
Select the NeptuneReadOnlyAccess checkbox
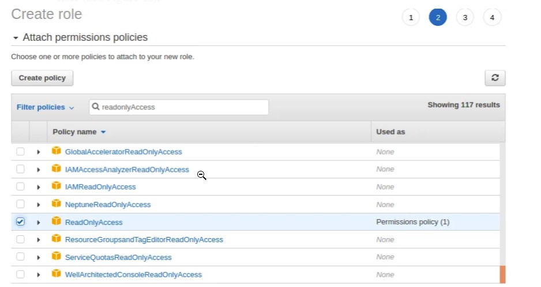(x=21, y=204)
